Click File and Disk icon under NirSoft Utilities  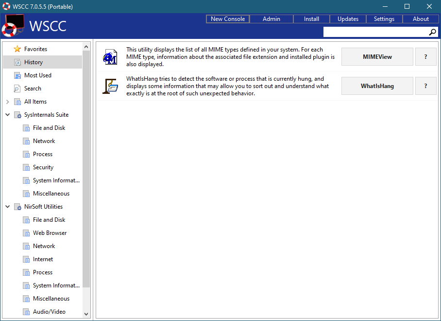(x=26, y=220)
